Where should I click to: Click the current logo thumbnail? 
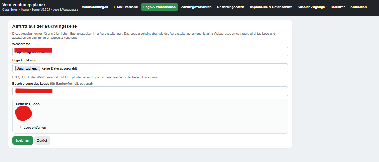click(x=23, y=114)
